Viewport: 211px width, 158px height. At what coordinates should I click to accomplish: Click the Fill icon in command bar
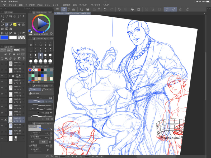[x=132, y=9]
